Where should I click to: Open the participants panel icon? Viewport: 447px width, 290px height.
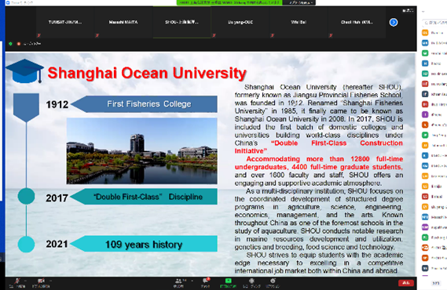point(179,281)
